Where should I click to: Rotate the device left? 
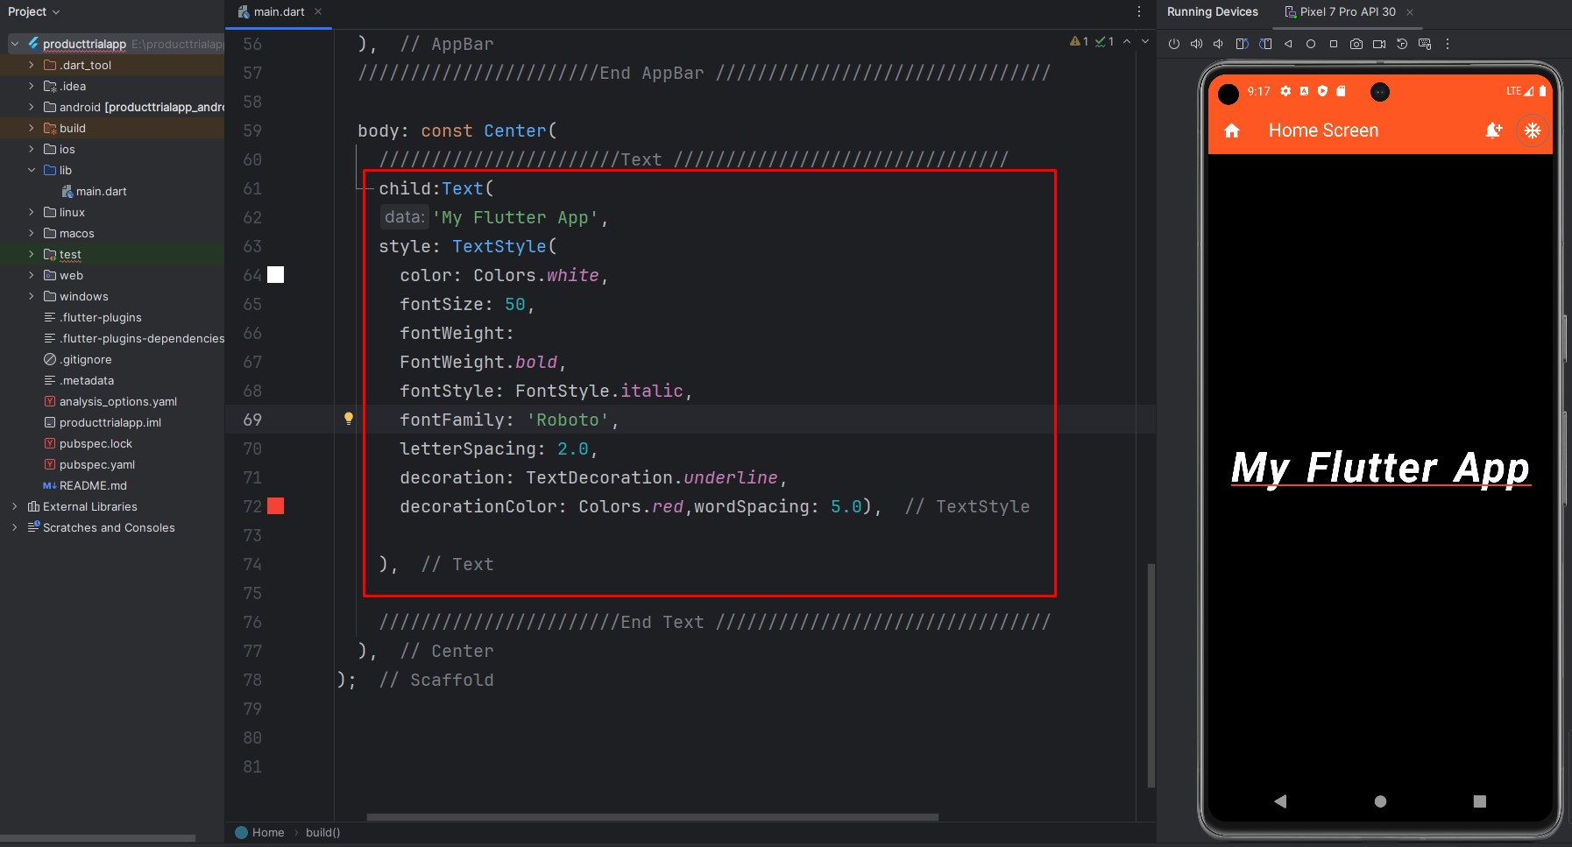coord(1242,44)
